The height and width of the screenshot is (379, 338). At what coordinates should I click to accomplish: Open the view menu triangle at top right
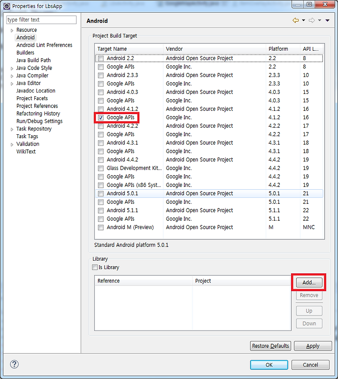[x=327, y=20]
